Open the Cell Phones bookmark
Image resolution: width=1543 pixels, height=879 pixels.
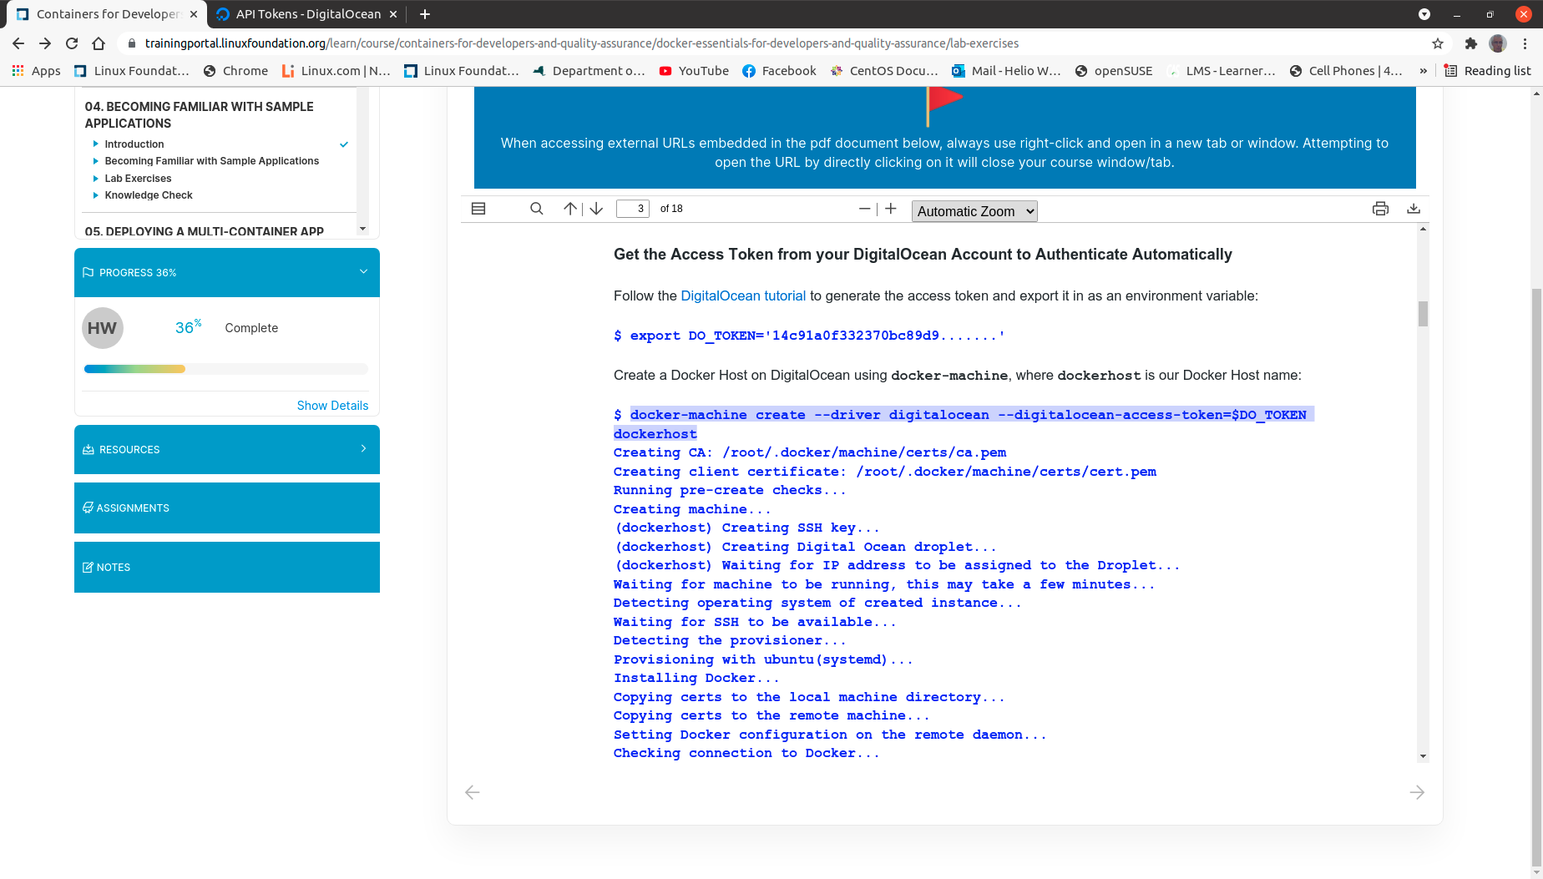(x=1346, y=71)
